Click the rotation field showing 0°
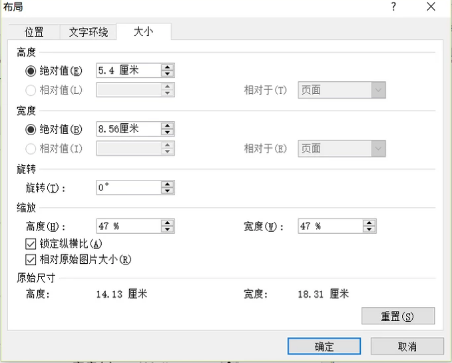Viewport: 452px width, 363px height. point(129,187)
